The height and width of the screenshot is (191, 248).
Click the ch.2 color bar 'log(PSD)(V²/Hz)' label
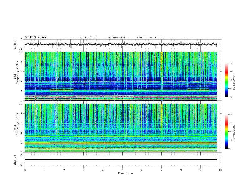point(234,133)
